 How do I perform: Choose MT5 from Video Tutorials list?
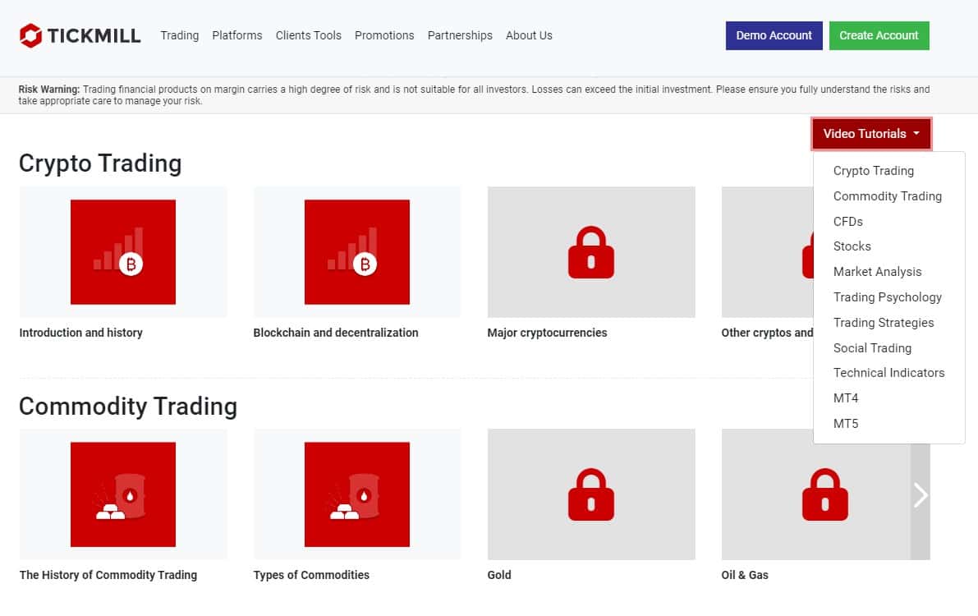pyautogui.click(x=846, y=423)
